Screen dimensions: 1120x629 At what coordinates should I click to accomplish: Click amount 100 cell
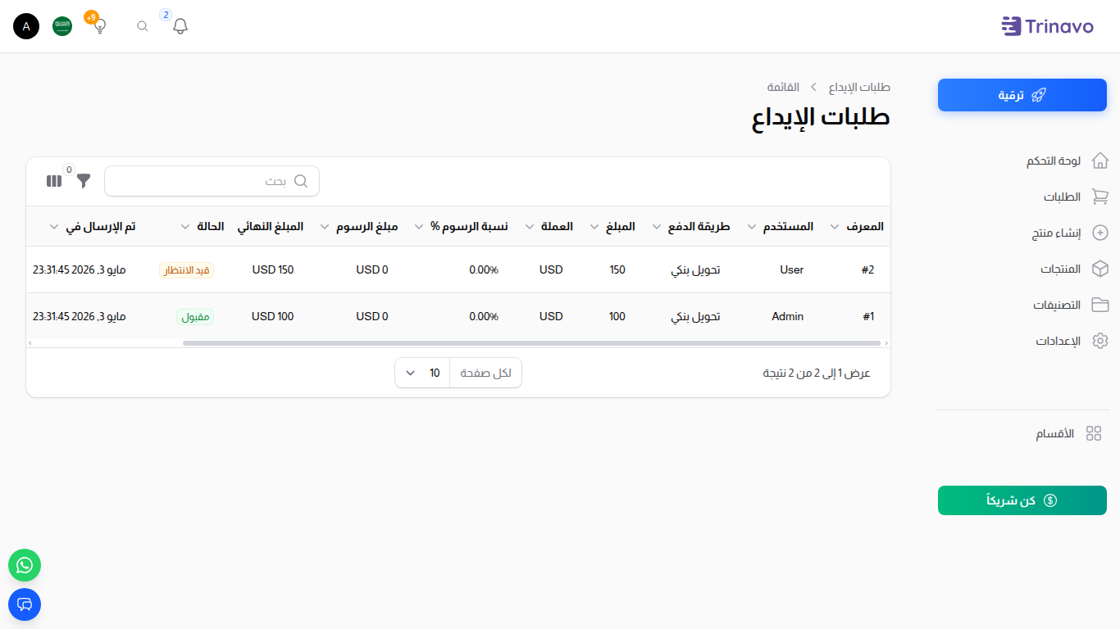(617, 316)
